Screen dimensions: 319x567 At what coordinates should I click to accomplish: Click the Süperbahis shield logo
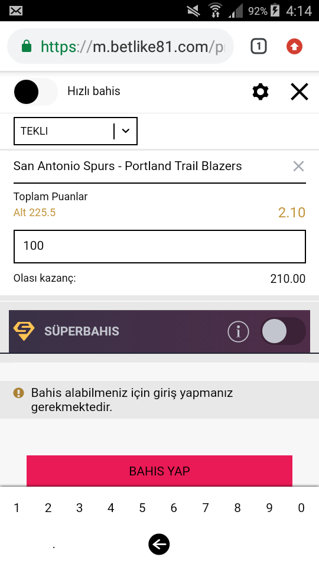pos(24,331)
